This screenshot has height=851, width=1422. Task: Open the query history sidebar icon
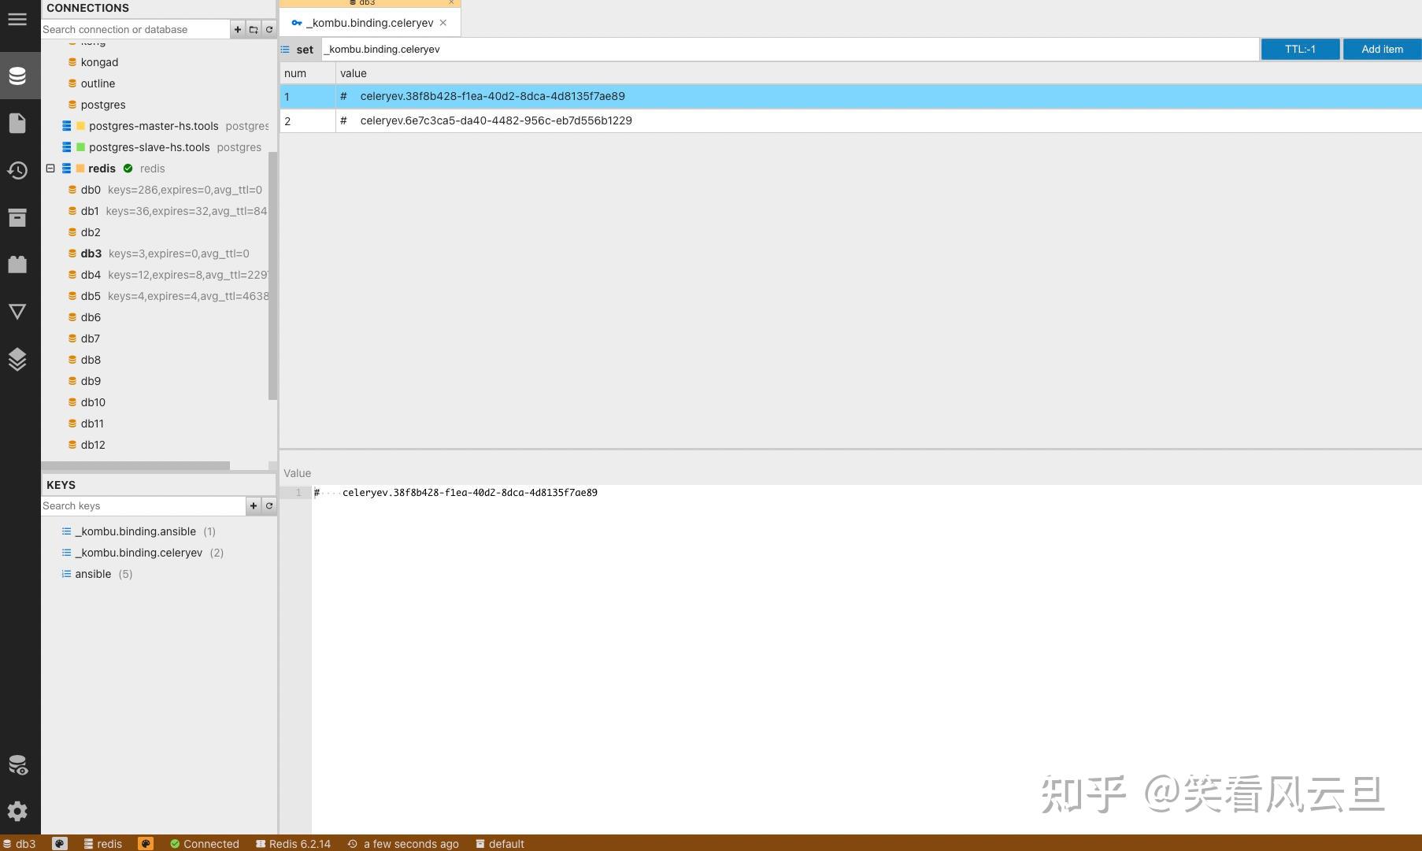[x=17, y=170]
